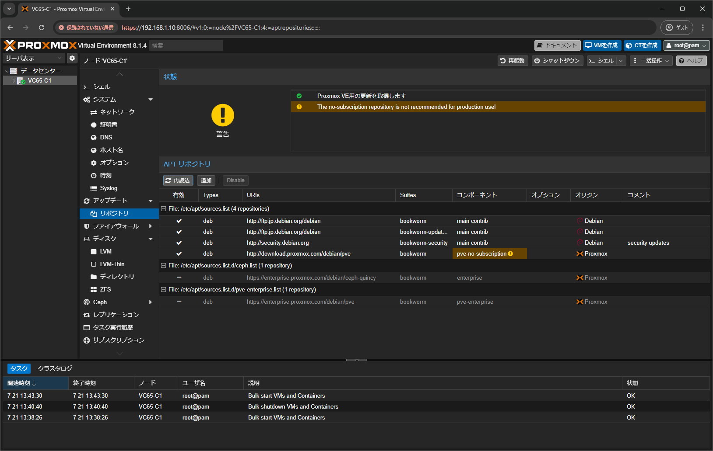The height and width of the screenshot is (451, 713).
Task: Switch to タスク tab
Action: [19, 368]
